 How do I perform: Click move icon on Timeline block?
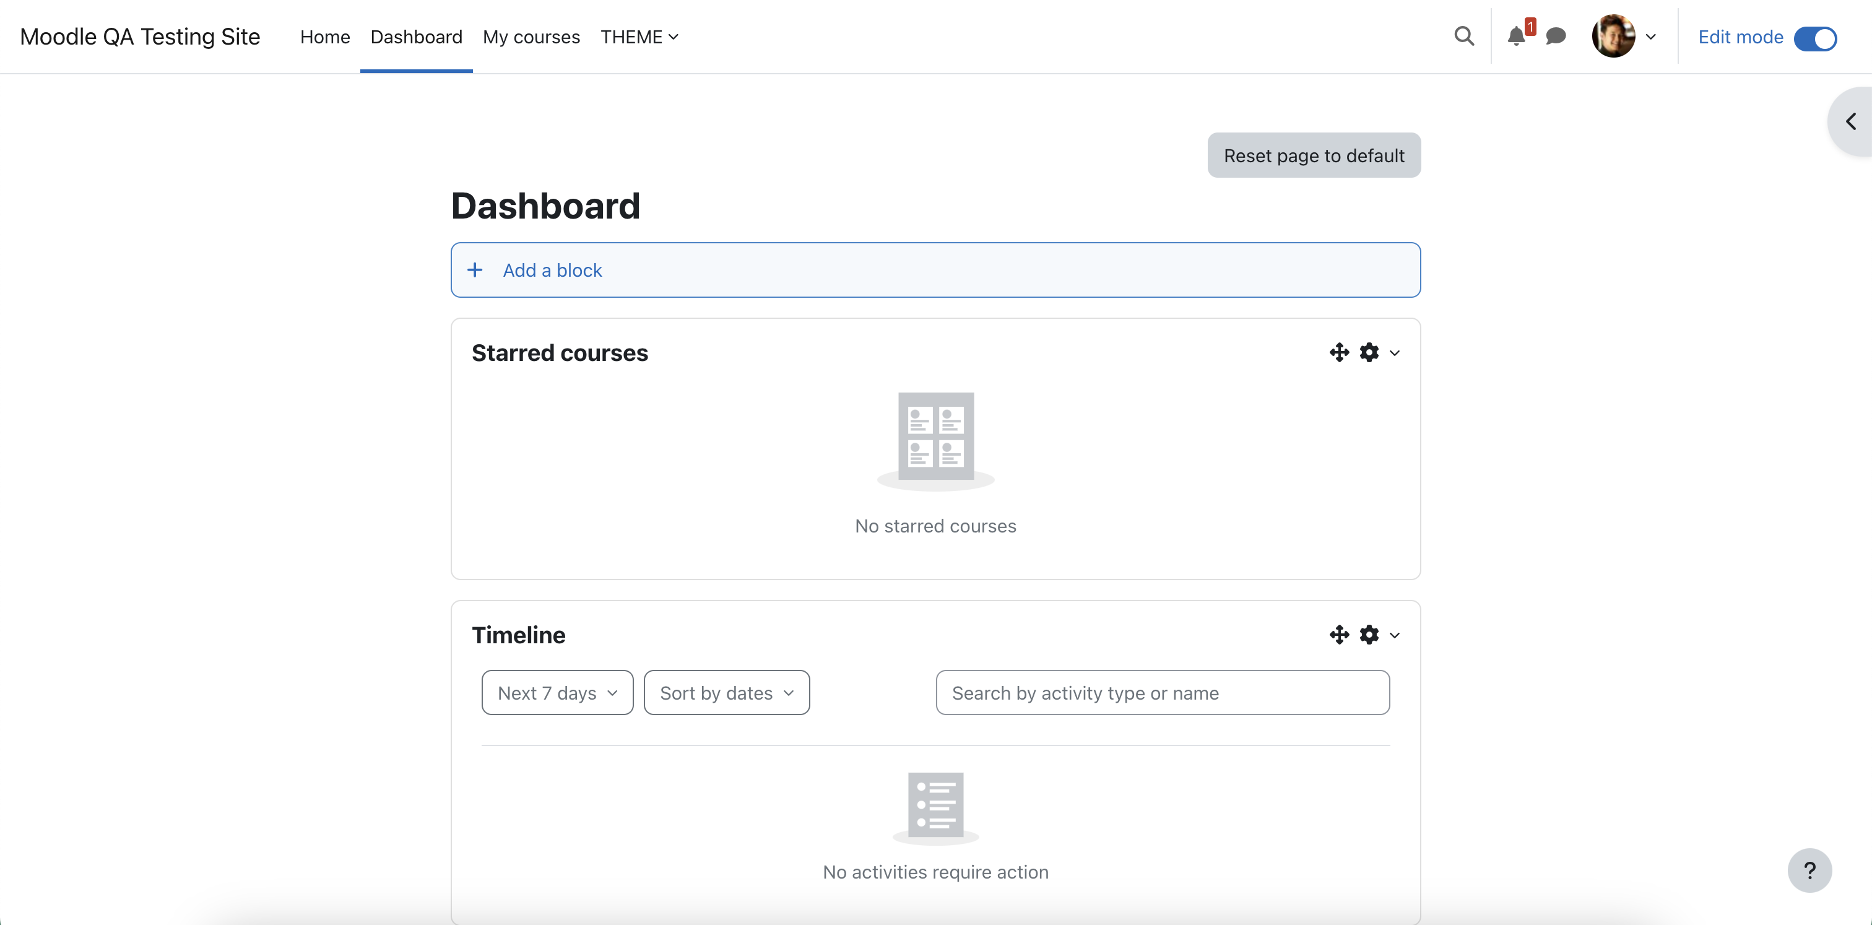click(1338, 635)
